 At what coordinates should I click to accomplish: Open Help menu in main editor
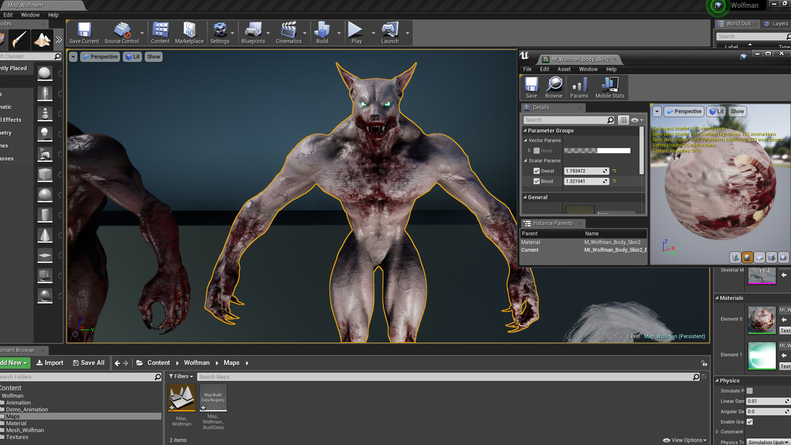pos(53,15)
